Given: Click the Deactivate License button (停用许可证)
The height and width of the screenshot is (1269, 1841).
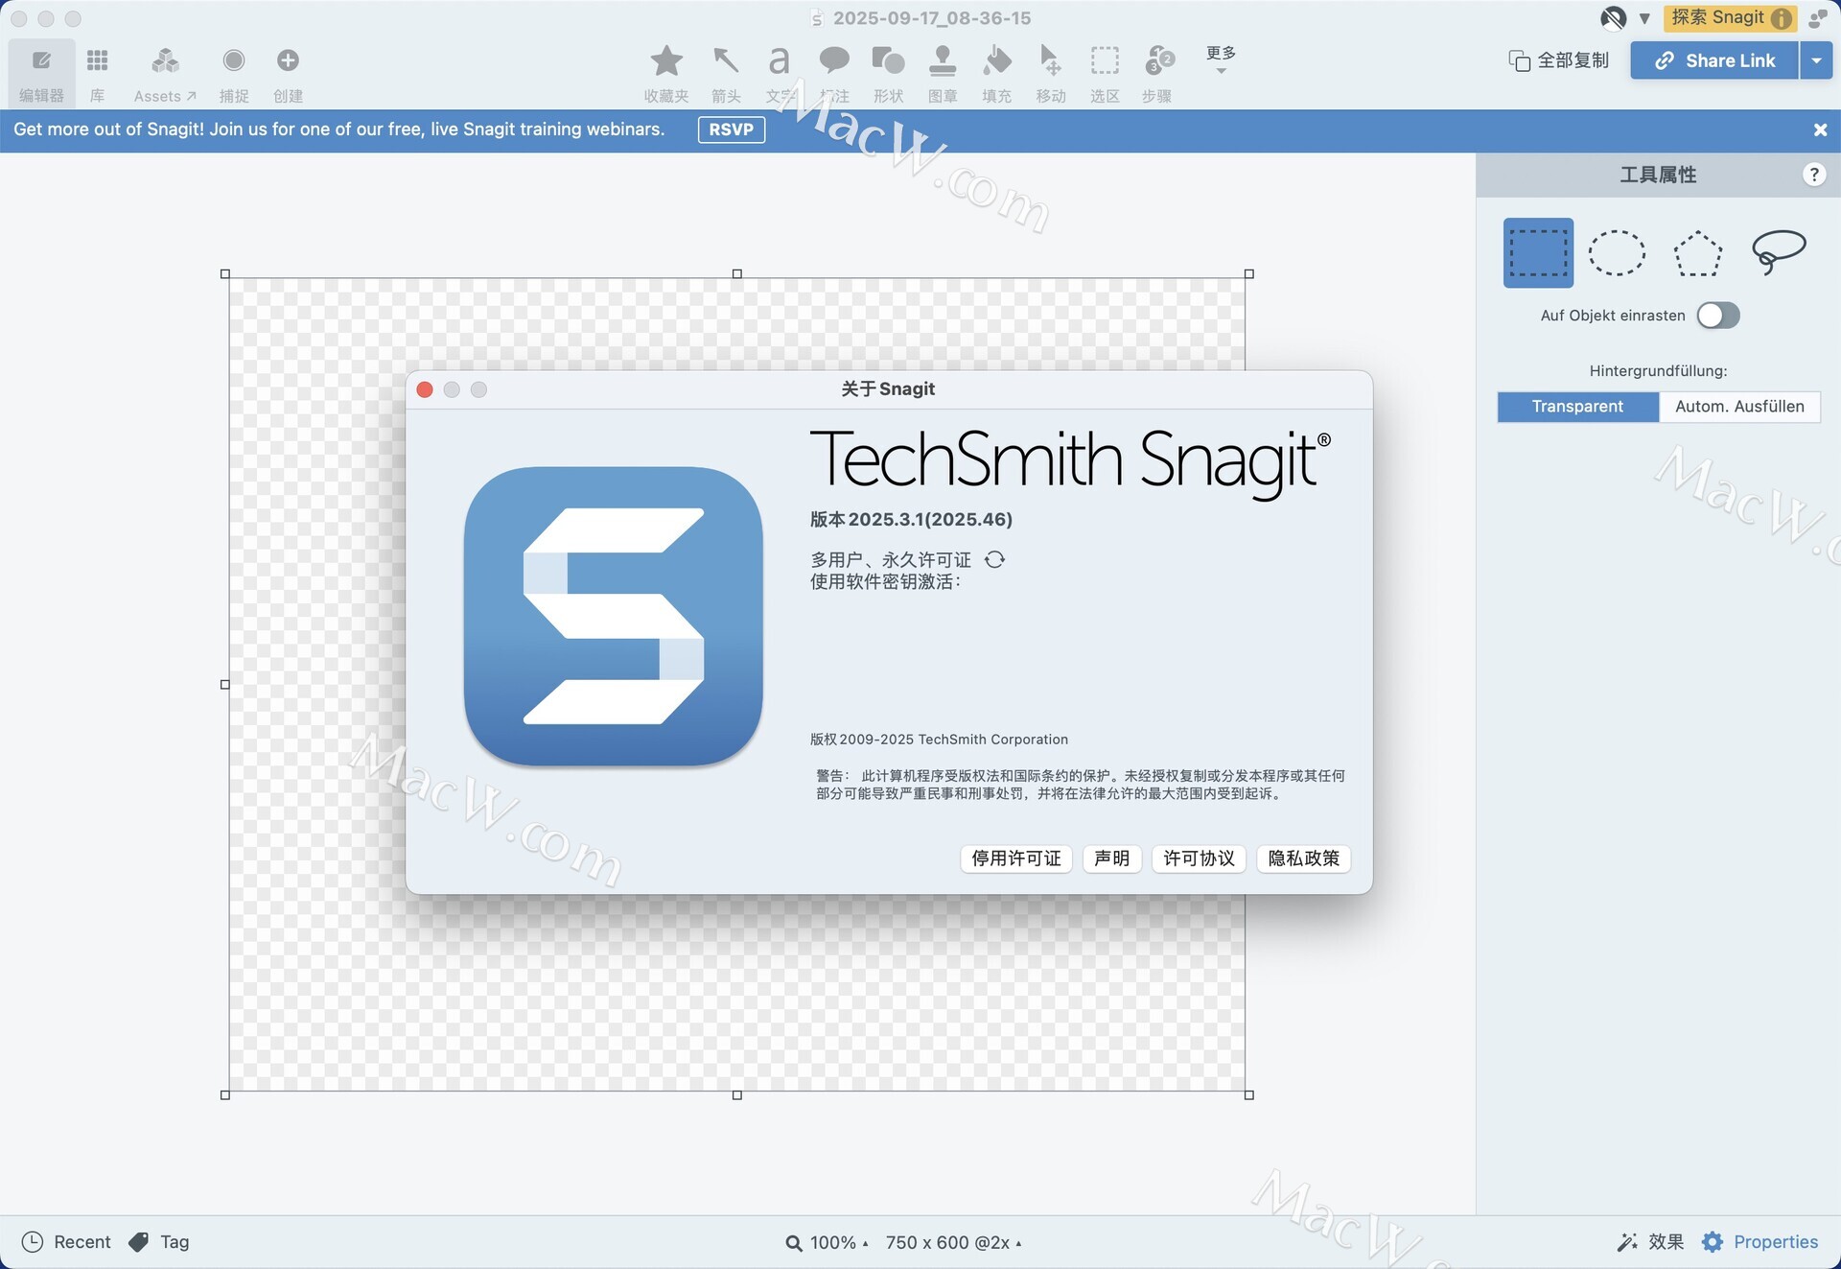Looking at the screenshot, I should coord(1015,858).
